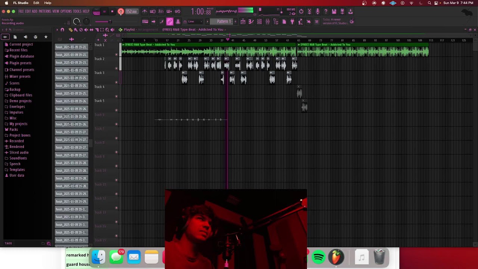The height and width of the screenshot is (269, 478).
Task: Expand the Recent files browser folder
Action: (18, 50)
